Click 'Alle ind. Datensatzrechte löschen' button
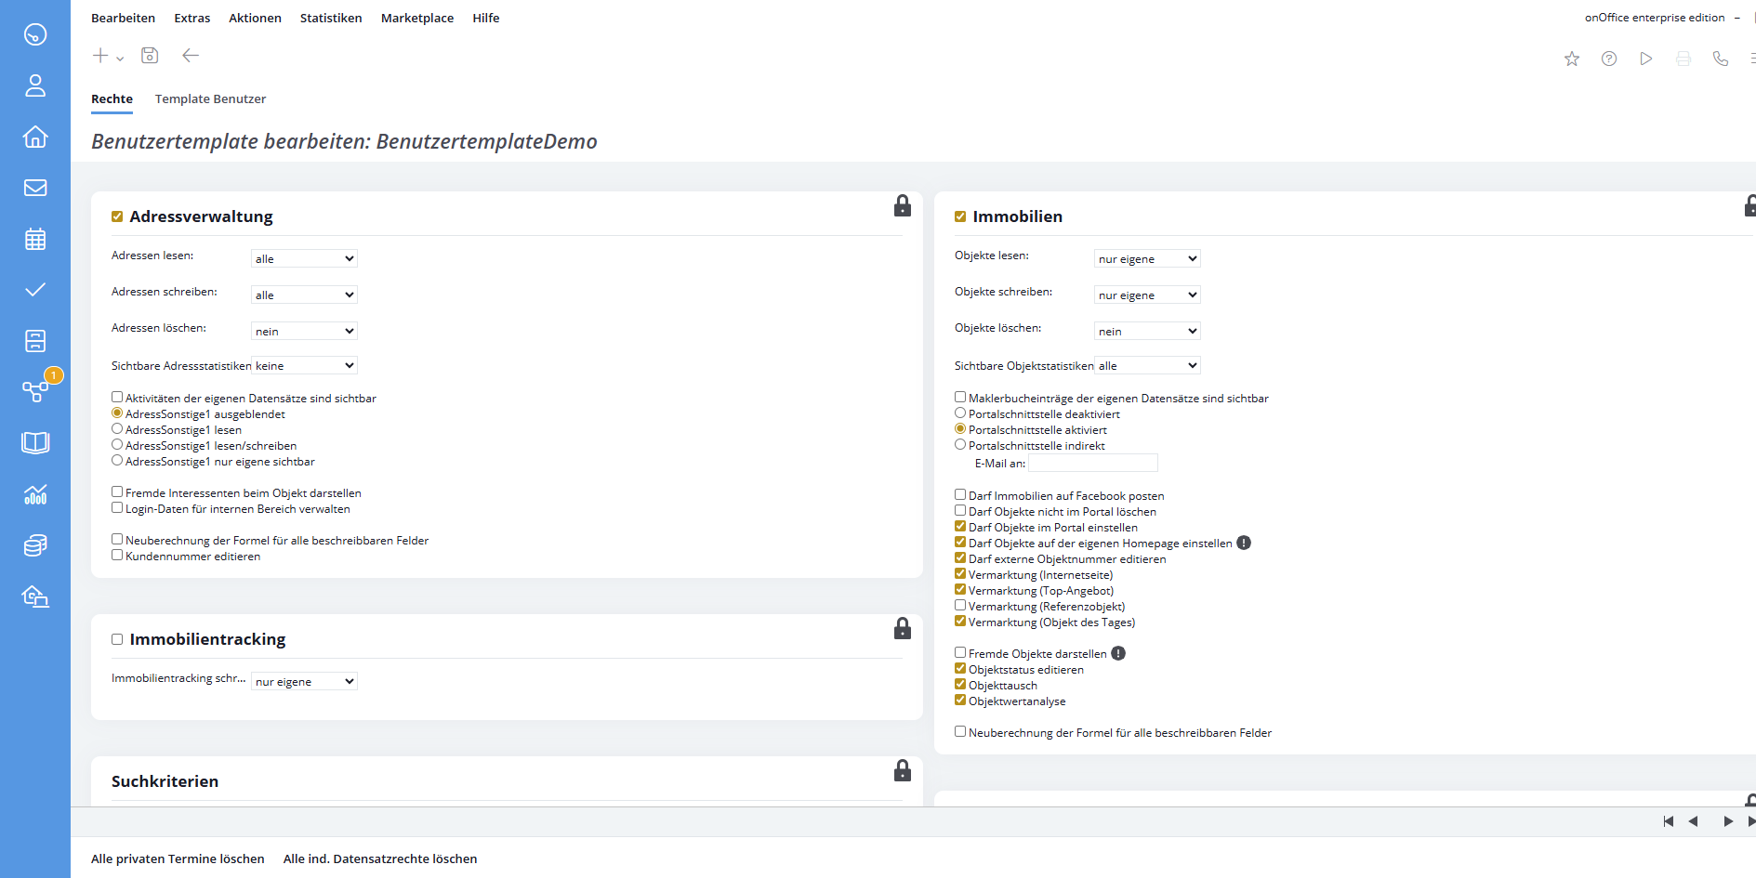Image resolution: width=1756 pixels, height=878 pixels. click(x=380, y=858)
